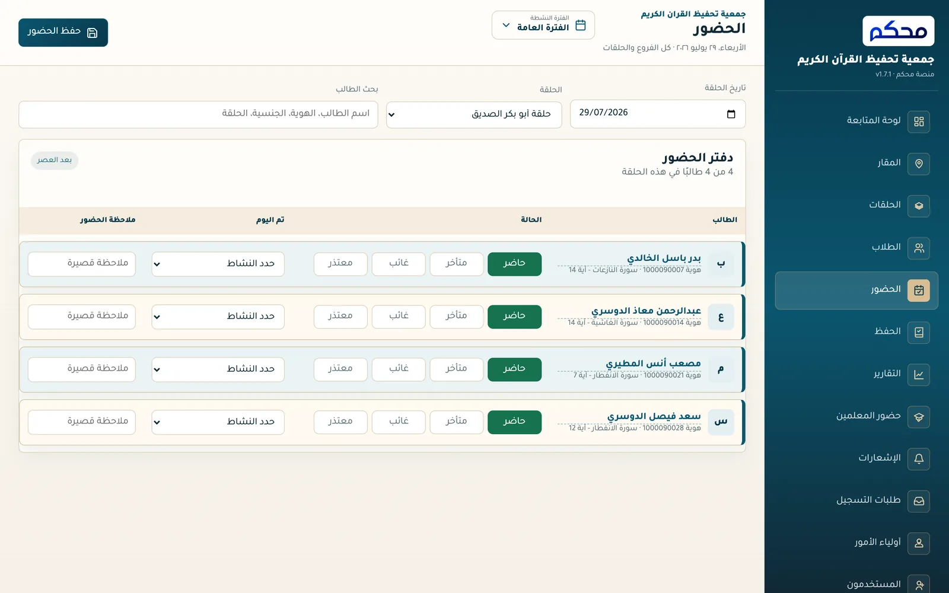Viewport: 949px width, 593px height.
Task: Click the أولياء الأمور person icon
Action: click(919, 543)
